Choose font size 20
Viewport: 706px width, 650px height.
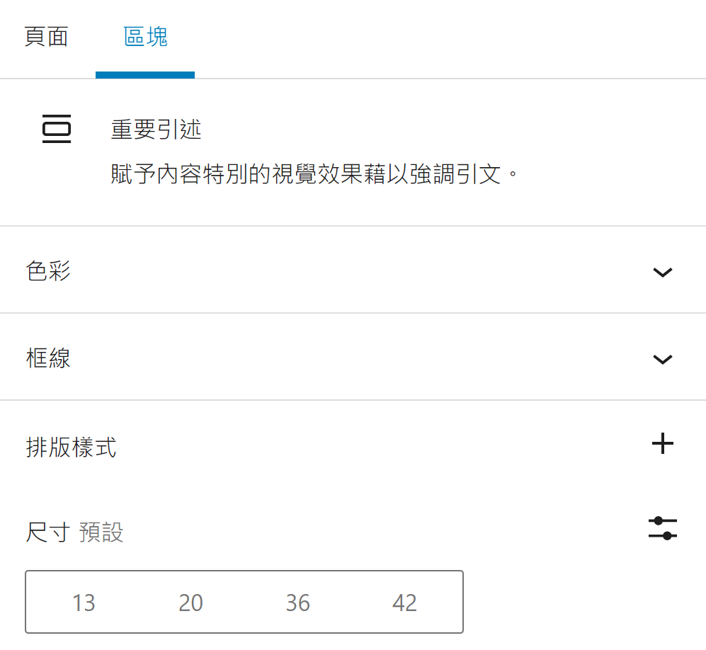click(191, 603)
